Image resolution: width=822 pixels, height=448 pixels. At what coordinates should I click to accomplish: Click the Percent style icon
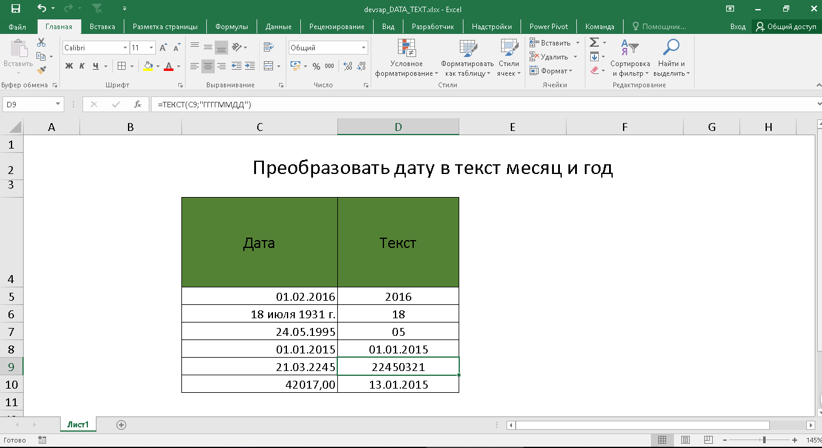pos(316,66)
